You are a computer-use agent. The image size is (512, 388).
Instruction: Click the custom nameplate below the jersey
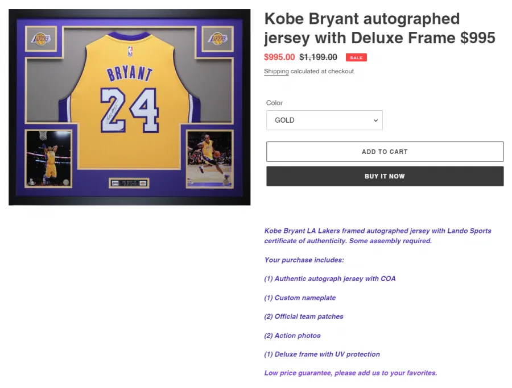tap(129, 183)
